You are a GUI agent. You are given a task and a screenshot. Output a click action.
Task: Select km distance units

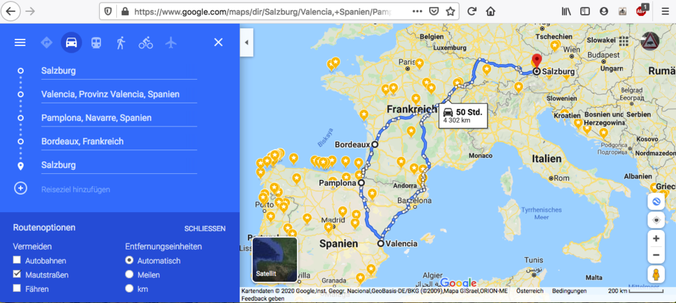[129, 289]
